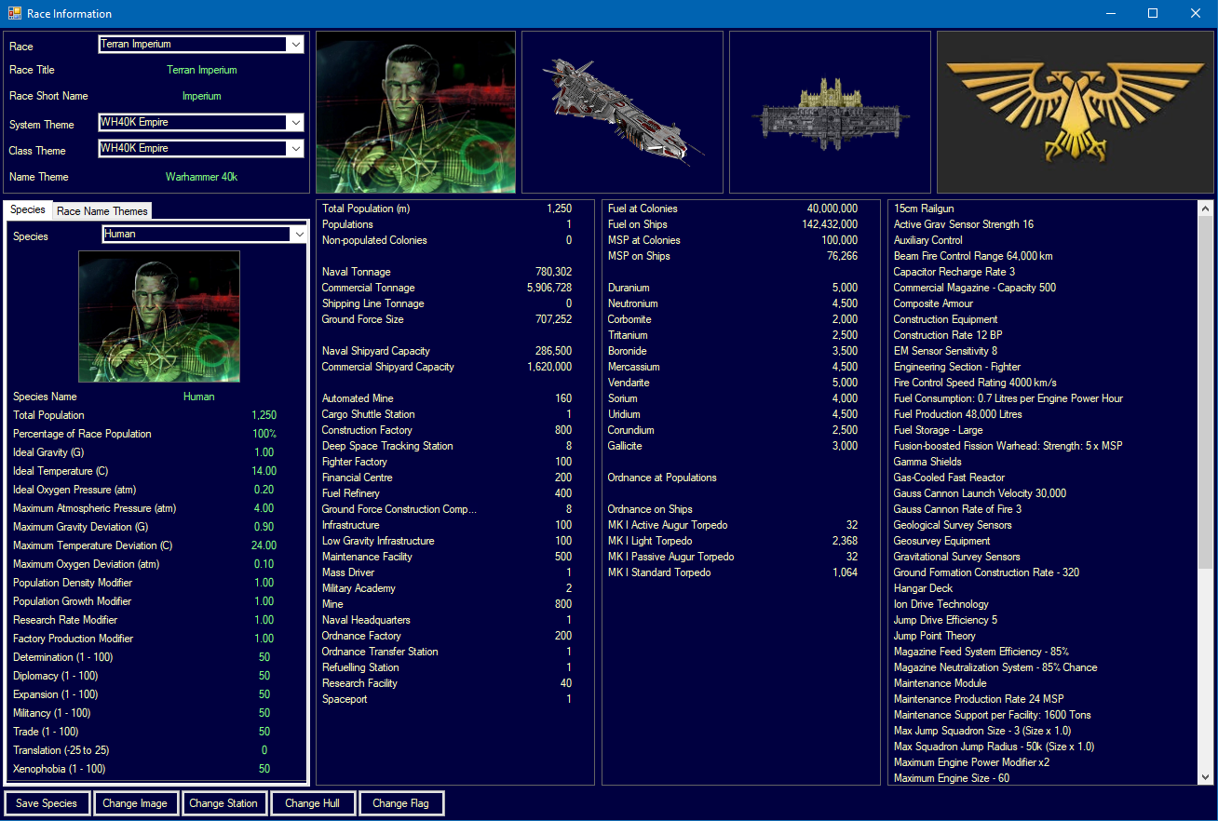This screenshot has width=1218, height=821.
Task: Select the Ground Force Size row
Action: point(454,319)
